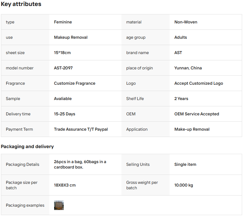Select the sheet size value 15*18cm
This screenshot has height=216, width=243.
click(62, 53)
